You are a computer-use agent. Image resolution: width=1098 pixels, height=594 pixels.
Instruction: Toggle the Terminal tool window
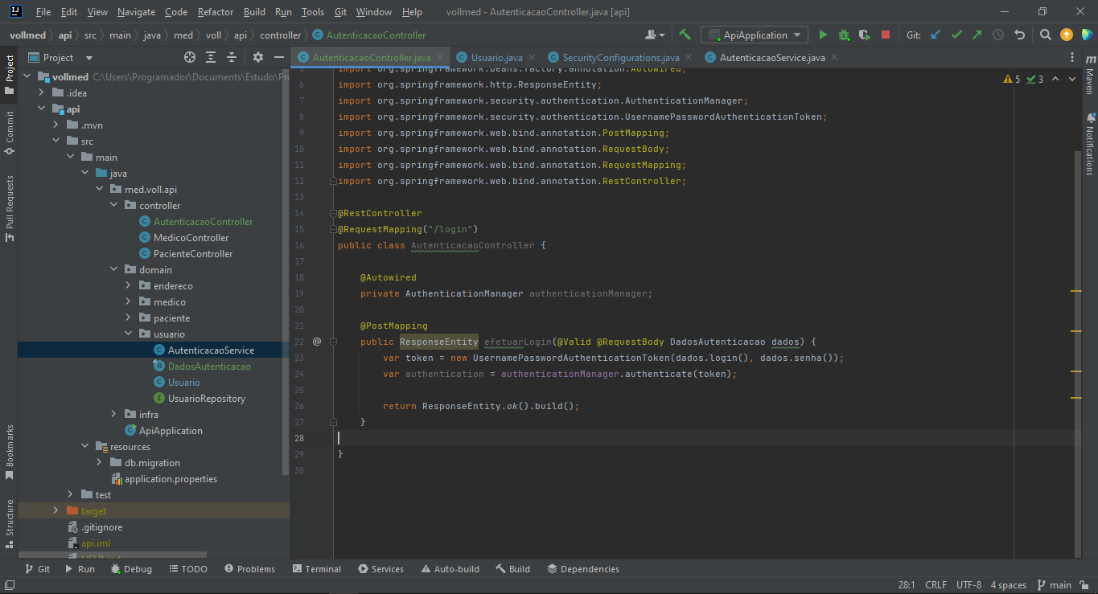317,568
